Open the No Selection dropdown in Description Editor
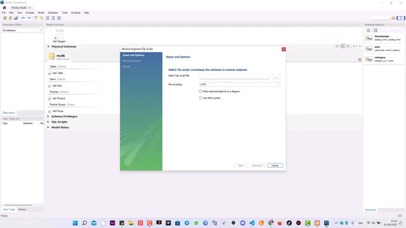Screen dimensions: 406x228 [x=22, y=30]
